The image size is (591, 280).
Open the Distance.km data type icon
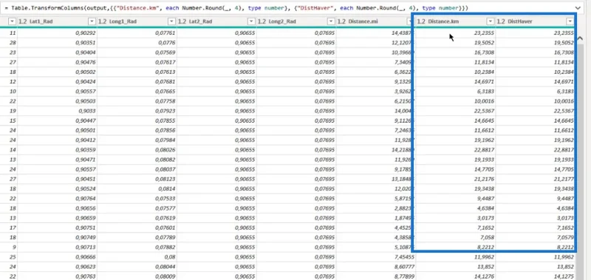coord(421,21)
